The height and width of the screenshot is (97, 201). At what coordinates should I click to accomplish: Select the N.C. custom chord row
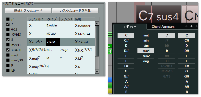click(x=61, y=50)
